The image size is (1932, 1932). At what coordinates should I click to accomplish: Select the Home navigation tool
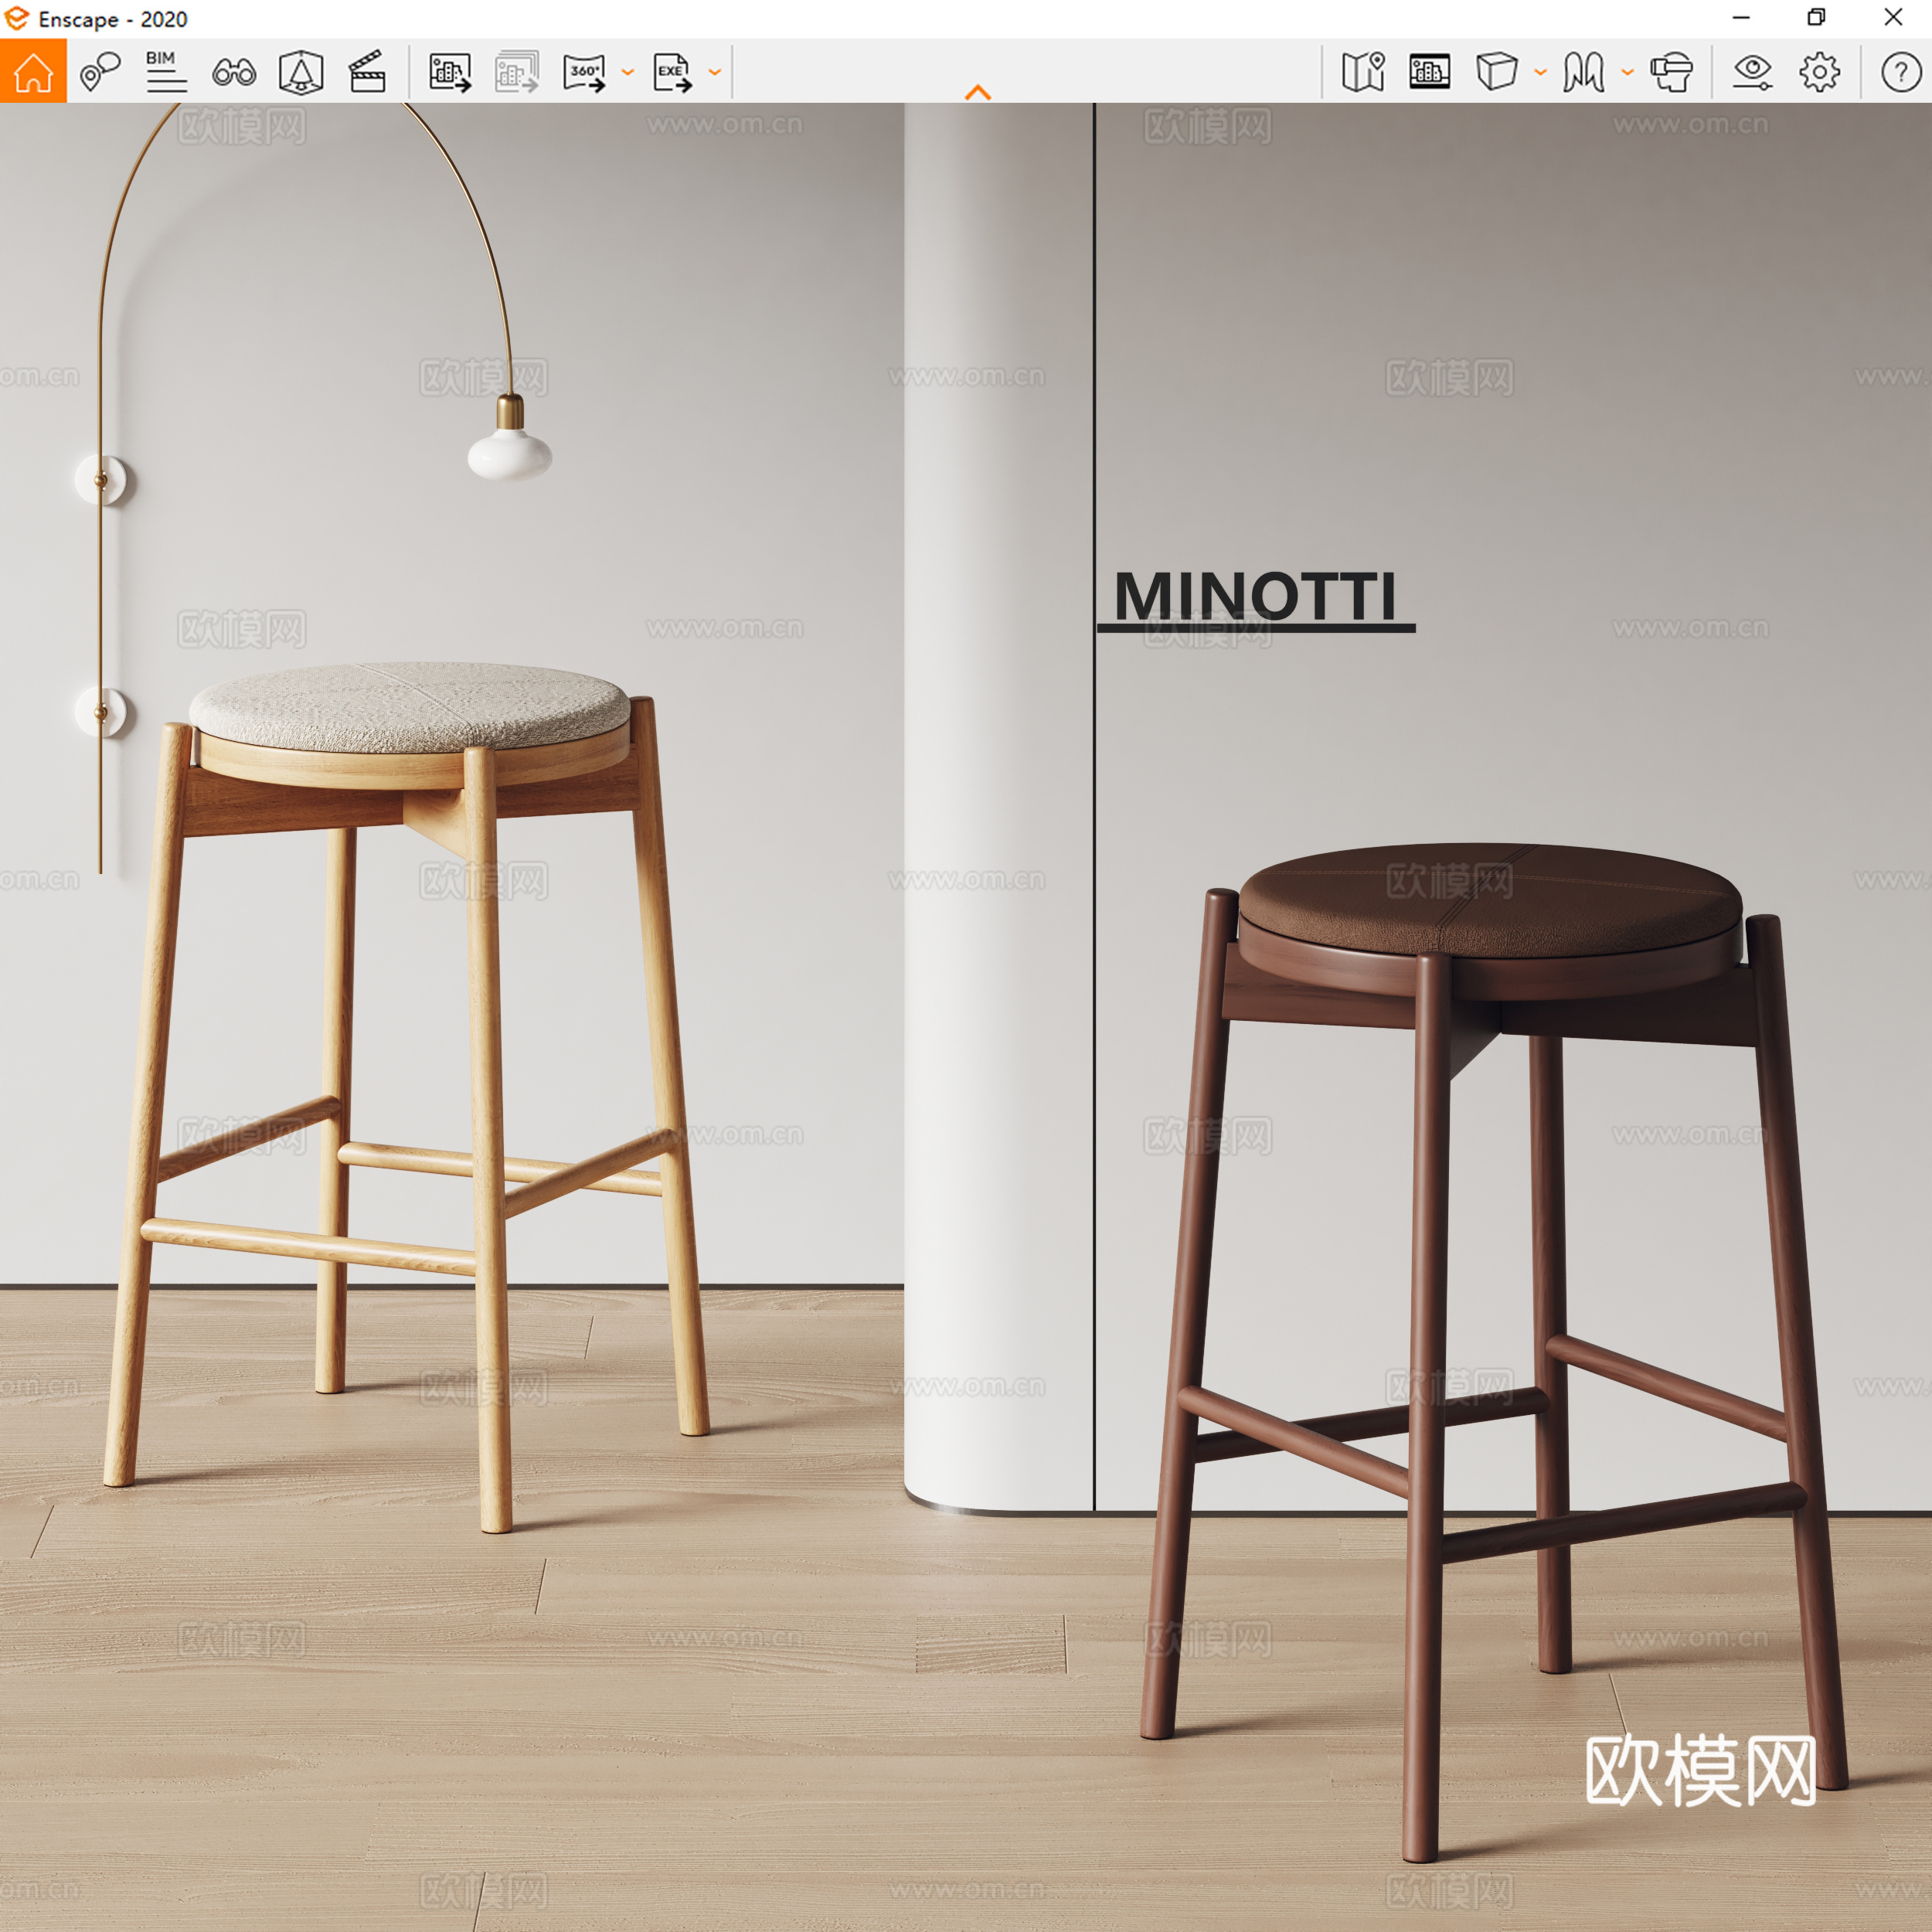pyautogui.click(x=33, y=70)
